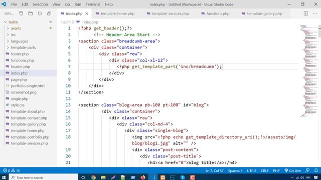This screenshot has height=180, width=321.
Task: Click the Windows taskbar search box
Action: (44, 177)
